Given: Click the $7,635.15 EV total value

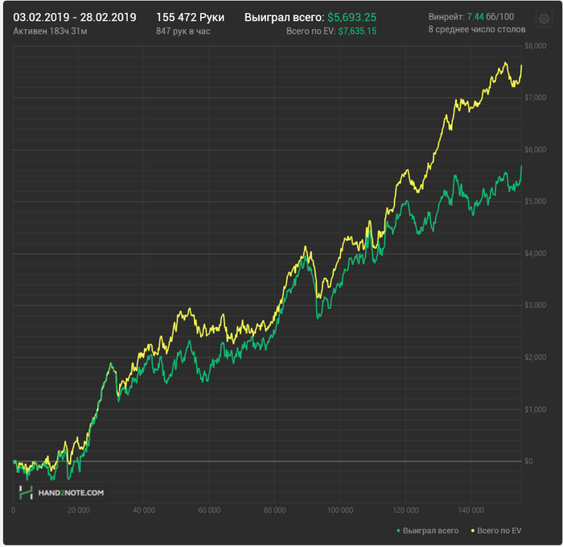Looking at the screenshot, I should (358, 31).
